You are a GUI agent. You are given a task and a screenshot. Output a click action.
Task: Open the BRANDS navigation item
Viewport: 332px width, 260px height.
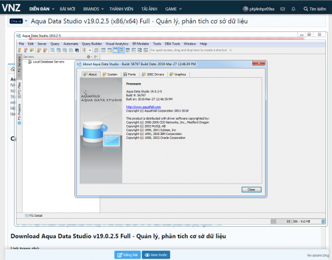(91, 9)
